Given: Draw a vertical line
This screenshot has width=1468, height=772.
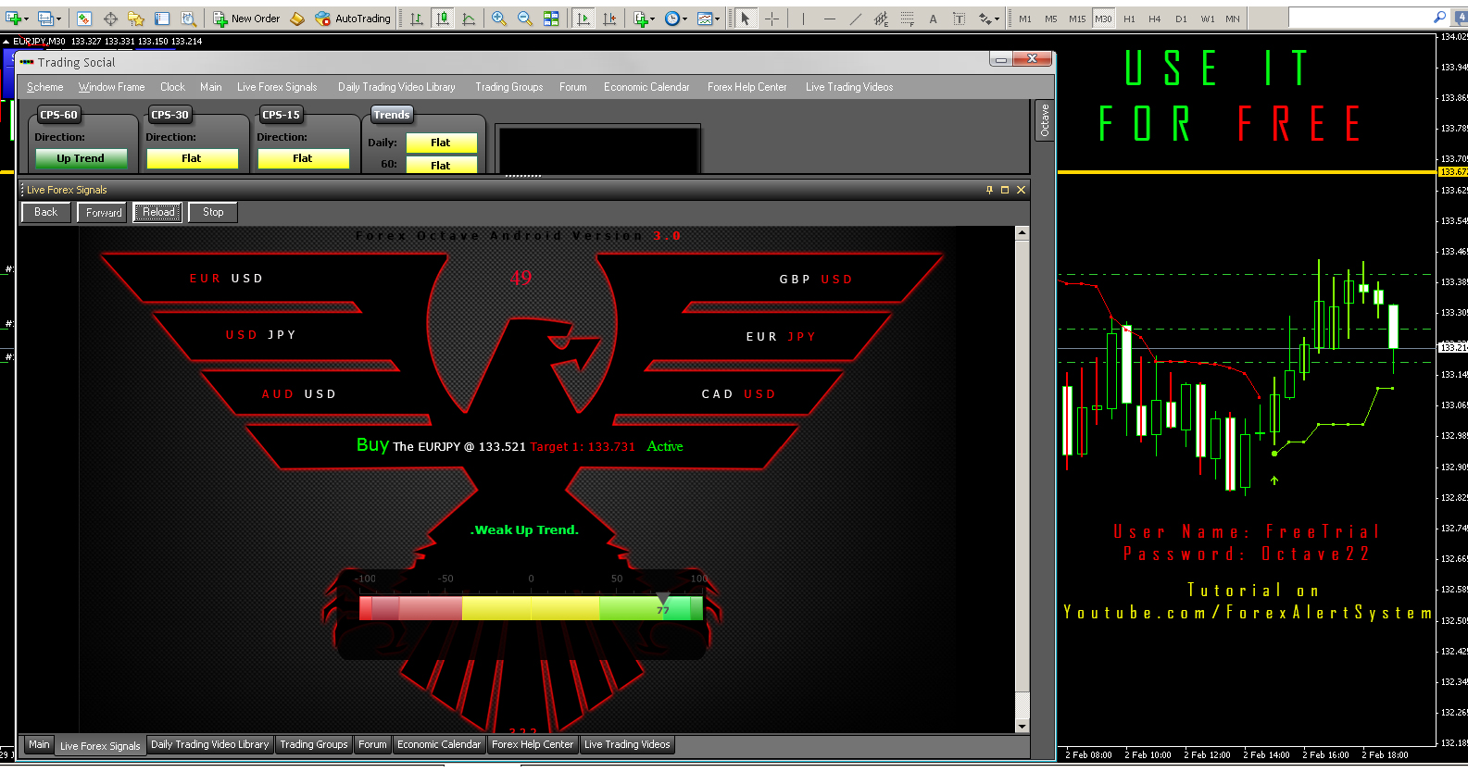Looking at the screenshot, I should [x=803, y=19].
